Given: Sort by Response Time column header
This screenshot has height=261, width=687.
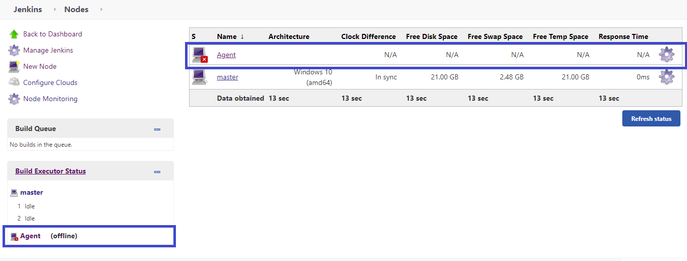Looking at the screenshot, I should click(x=623, y=36).
